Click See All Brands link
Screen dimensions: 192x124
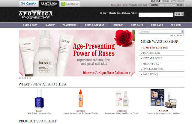[177, 36]
